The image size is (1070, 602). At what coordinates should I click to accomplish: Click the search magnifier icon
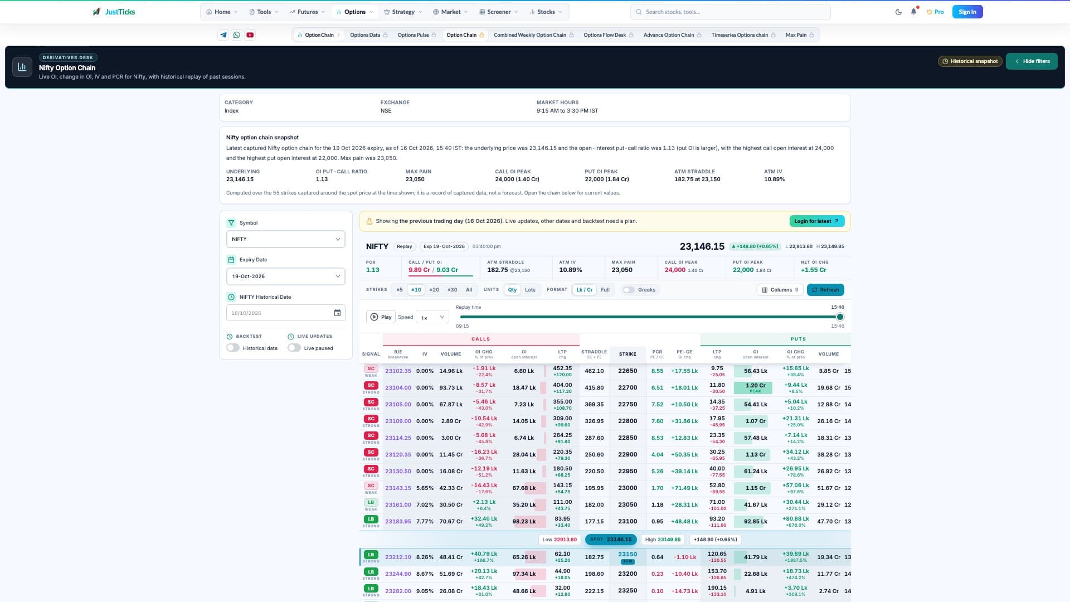pyautogui.click(x=639, y=12)
